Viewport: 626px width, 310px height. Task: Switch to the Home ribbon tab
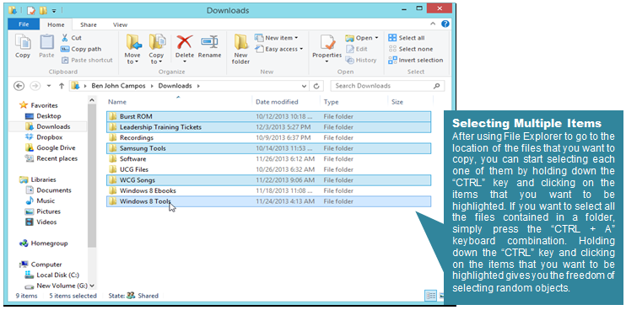tap(56, 24)
